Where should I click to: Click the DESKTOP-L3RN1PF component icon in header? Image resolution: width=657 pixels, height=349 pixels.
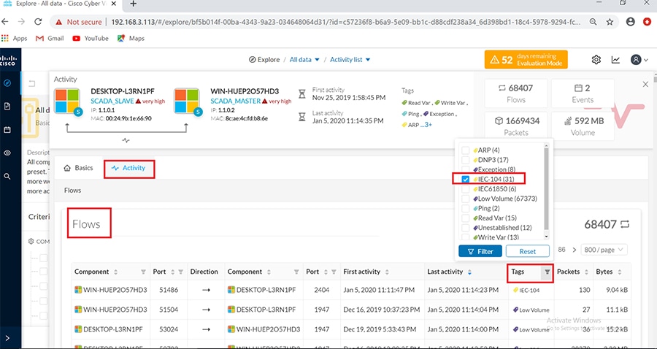(67, 101)
